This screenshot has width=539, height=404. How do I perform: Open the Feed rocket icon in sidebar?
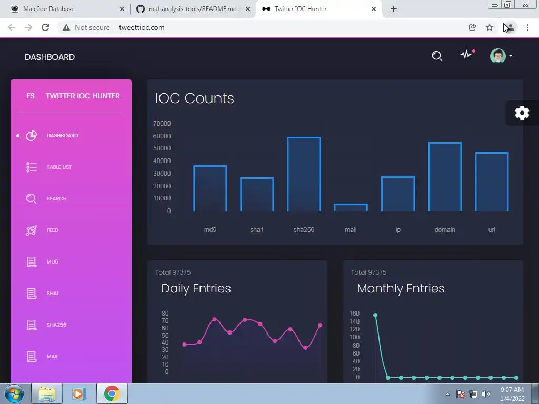[x=31, y=230]
